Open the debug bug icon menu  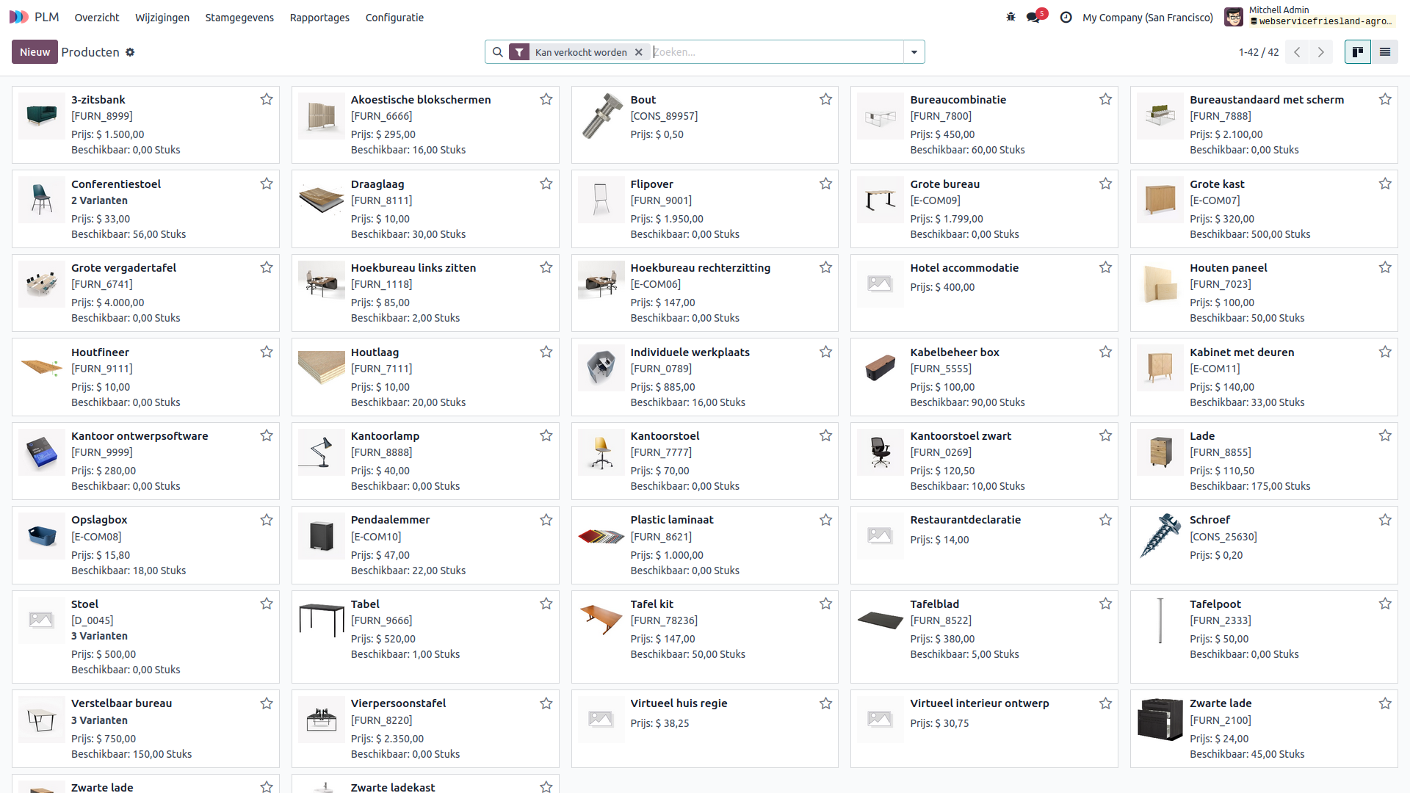(x=1010, y=17)
